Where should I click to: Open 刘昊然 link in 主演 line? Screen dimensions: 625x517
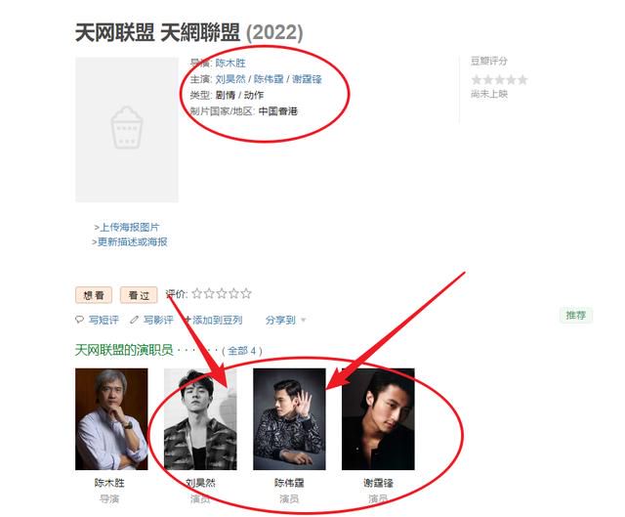pyautogui.click(x=230, y=79)
